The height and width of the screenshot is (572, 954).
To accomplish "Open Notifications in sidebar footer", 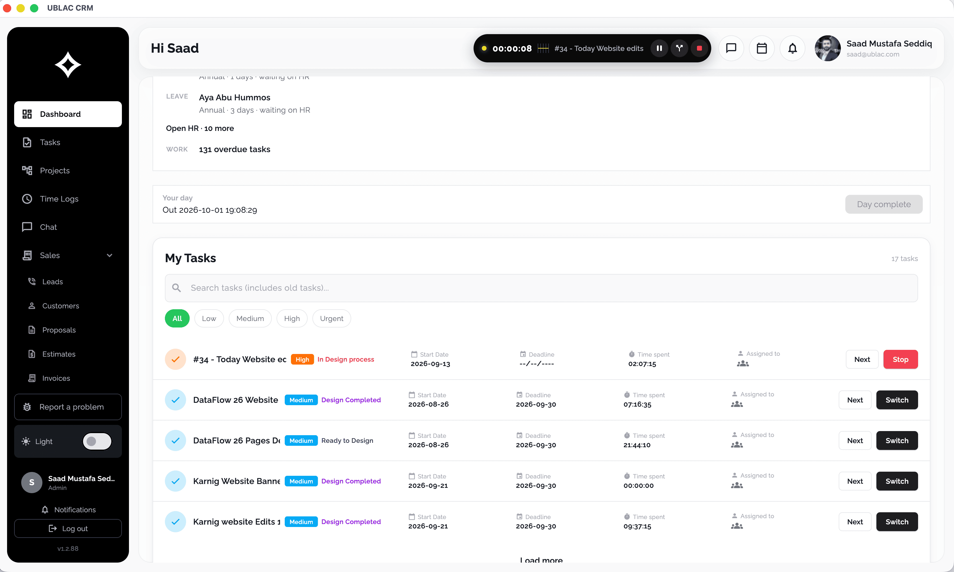I will pyautogui.click(x=68, y=510).
